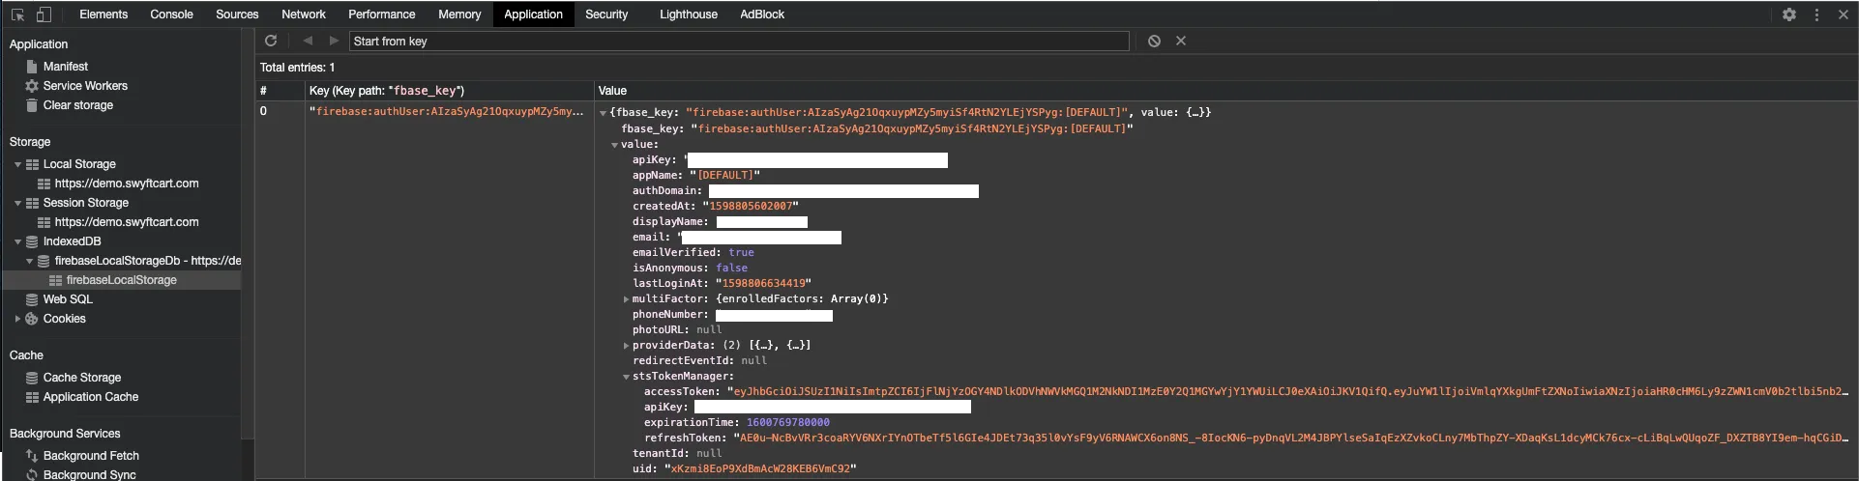This screenshot has width=1859, height=481.
Task: Select the firebaseLocalStorageDb database
Action: [148, 261]
